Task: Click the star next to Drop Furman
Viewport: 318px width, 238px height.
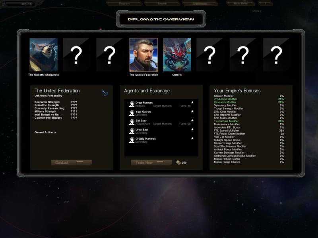Action: pos(192,102)
